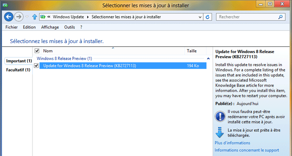Toggle the select-all checkbox beside Nom
Image resolution: width=292 pixels, height=156 pixels.
click(37, 51)
